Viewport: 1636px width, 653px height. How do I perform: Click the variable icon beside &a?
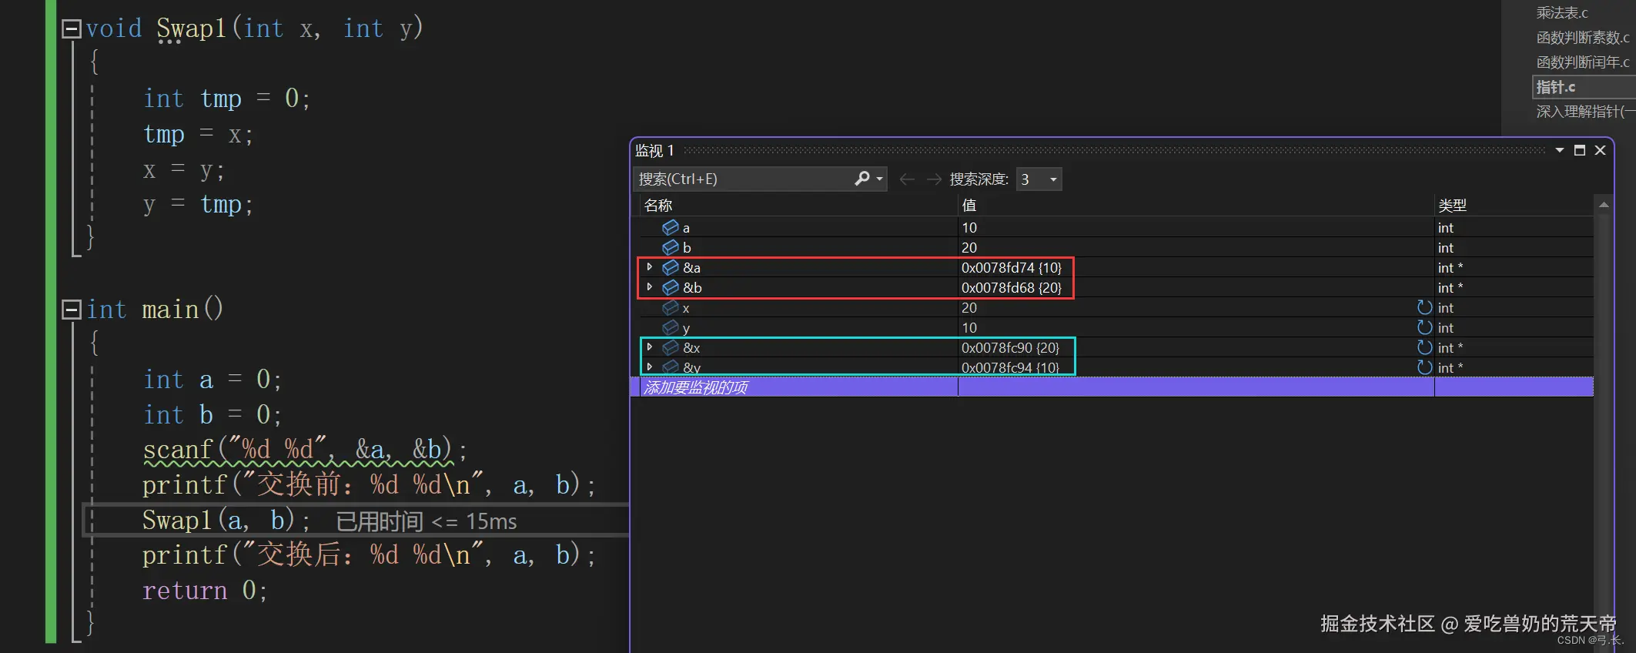click(x=671, y=267)
